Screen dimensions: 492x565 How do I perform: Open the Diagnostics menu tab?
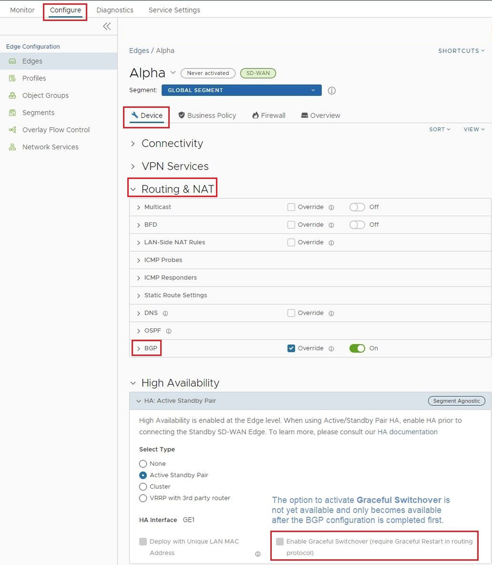[114, 9]
